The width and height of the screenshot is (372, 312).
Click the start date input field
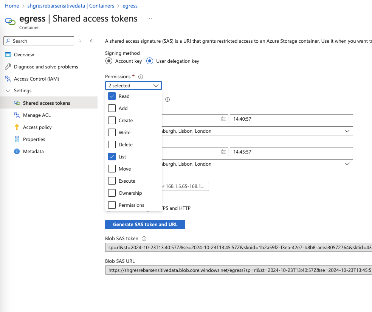pos(195,119)
